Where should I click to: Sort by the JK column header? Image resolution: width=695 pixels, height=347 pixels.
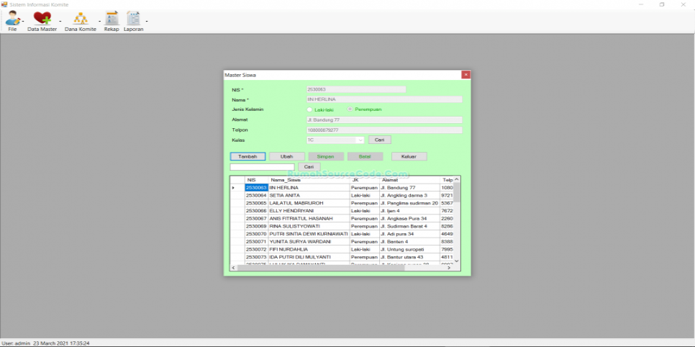click(365, 180)
